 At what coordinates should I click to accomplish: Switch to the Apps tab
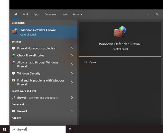click(x=36, y=14)
